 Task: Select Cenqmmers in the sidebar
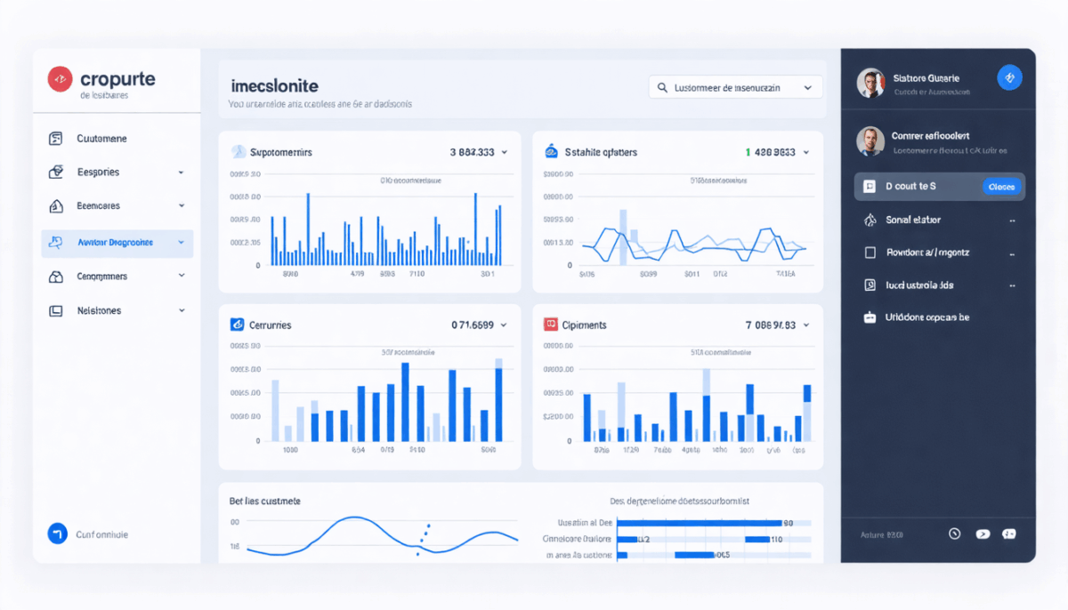(x=101, y=277)
